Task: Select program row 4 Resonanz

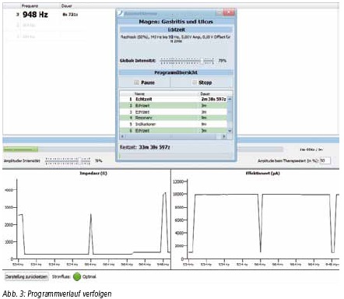Action: point(174,118)
